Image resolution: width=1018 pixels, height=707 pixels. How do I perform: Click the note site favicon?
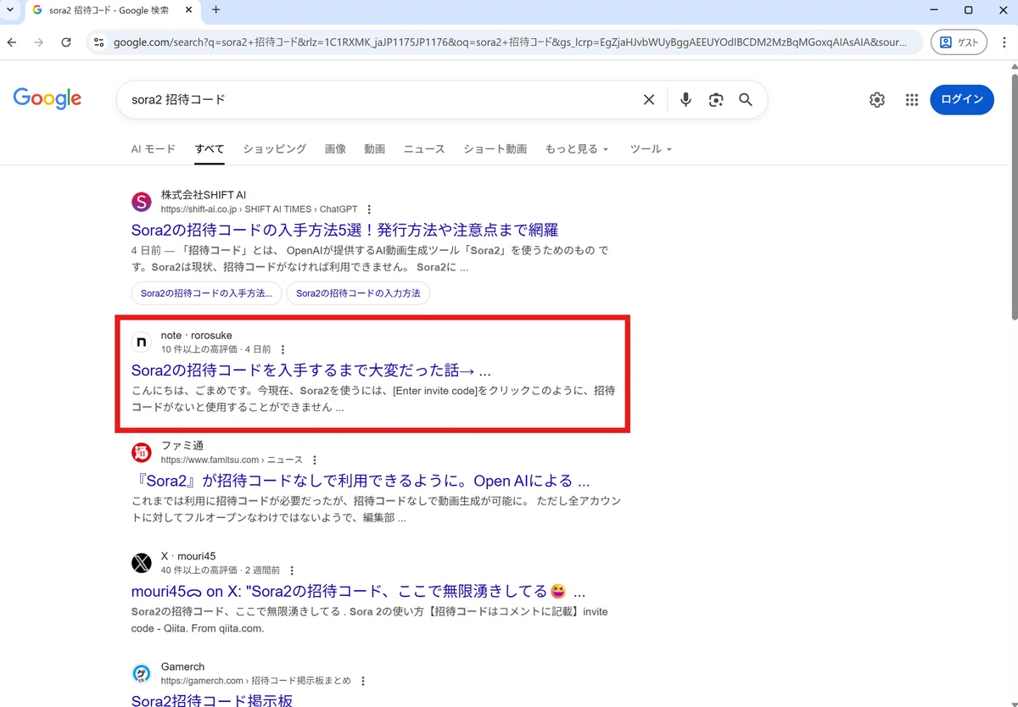click(x=142, y=342)
